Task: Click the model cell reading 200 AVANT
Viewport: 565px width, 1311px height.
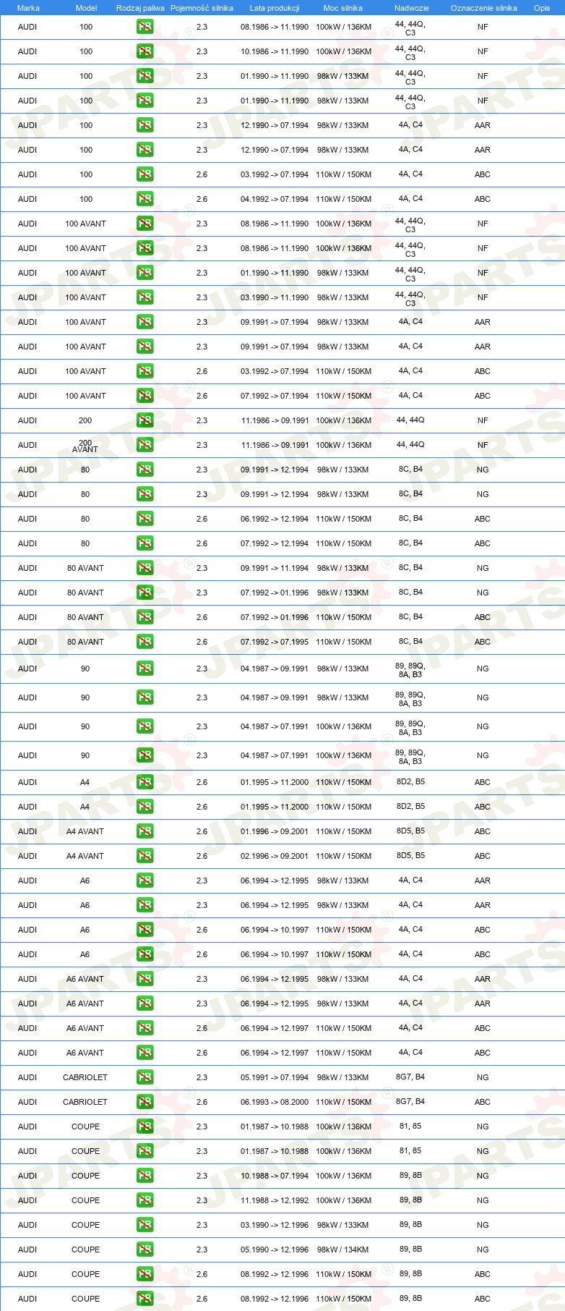Action: click(x=85, y=446)
